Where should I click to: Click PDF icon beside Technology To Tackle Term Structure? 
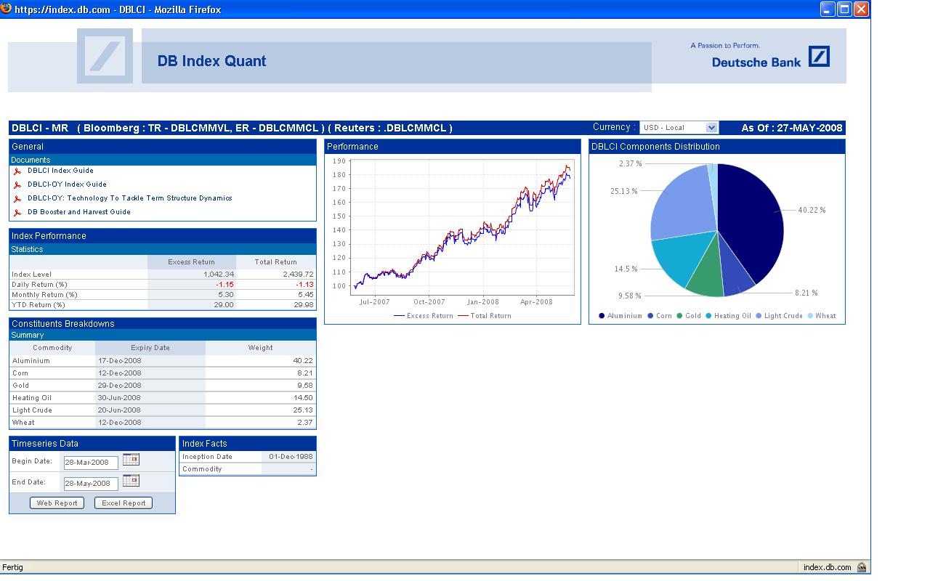coord(17,199)
